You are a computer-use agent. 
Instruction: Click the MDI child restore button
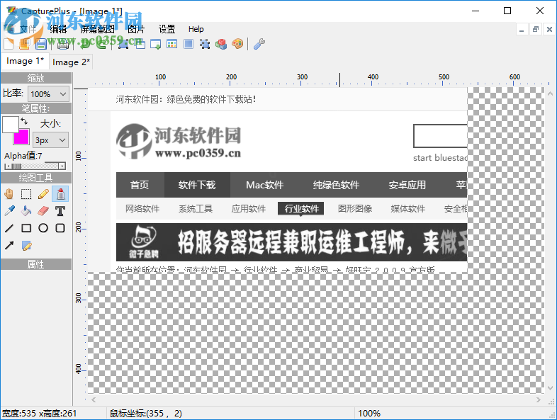tap(535, 30)
